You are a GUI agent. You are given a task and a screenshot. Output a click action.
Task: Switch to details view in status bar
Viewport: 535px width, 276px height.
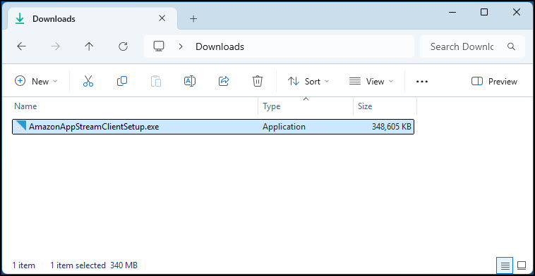[505, 265]
